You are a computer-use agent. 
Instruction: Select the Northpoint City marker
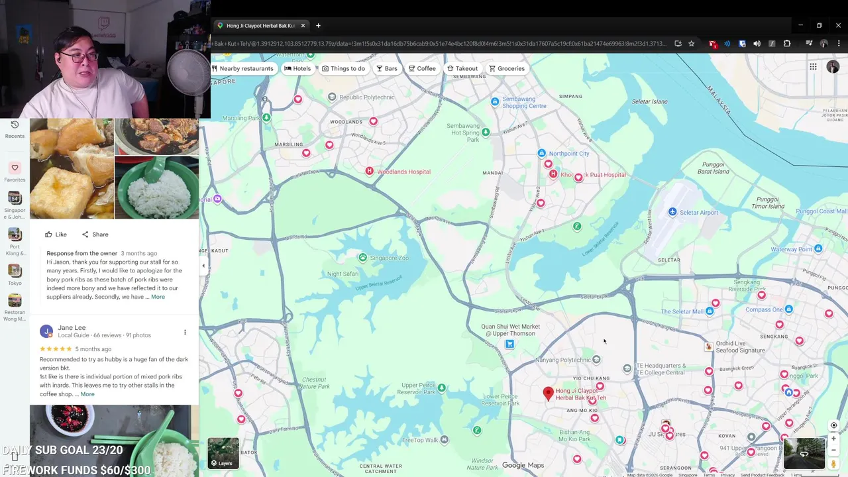pos(541,153)
